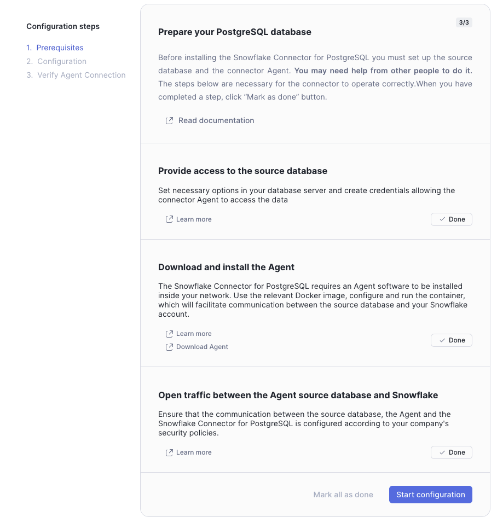This screenshot has height=523, width=497.
Task: Click Learn more icon in Download and install section
Action: pos(170,334)
